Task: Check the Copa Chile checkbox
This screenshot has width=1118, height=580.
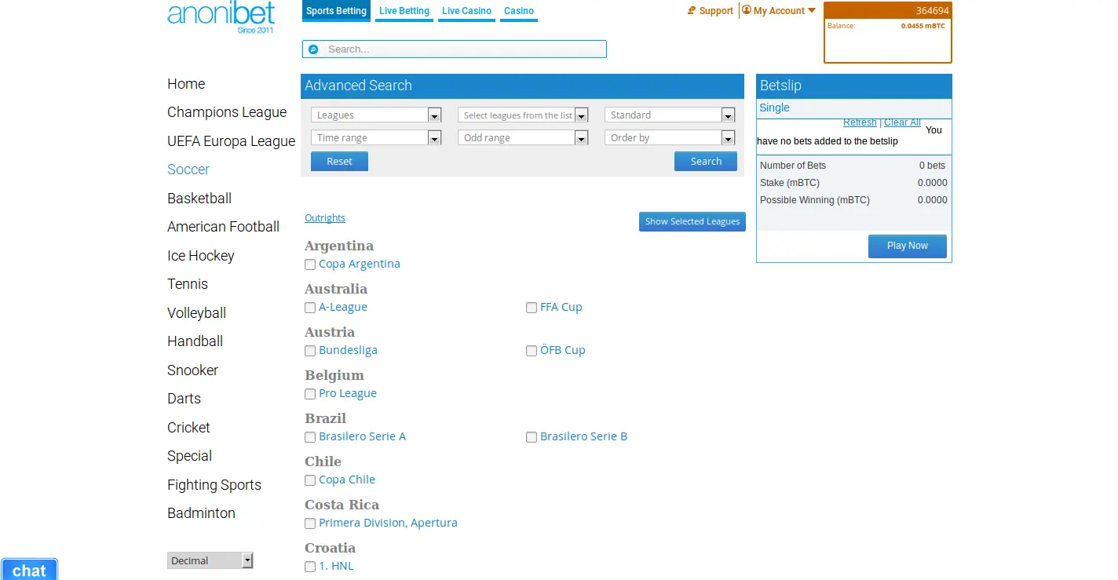Action: (310, 480)
